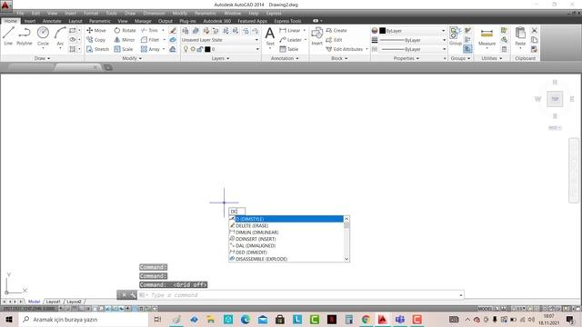Expand the Modify panel
The width and height of the screenshot is (582, 327).
pyautogui.click(x=132, y=58)
